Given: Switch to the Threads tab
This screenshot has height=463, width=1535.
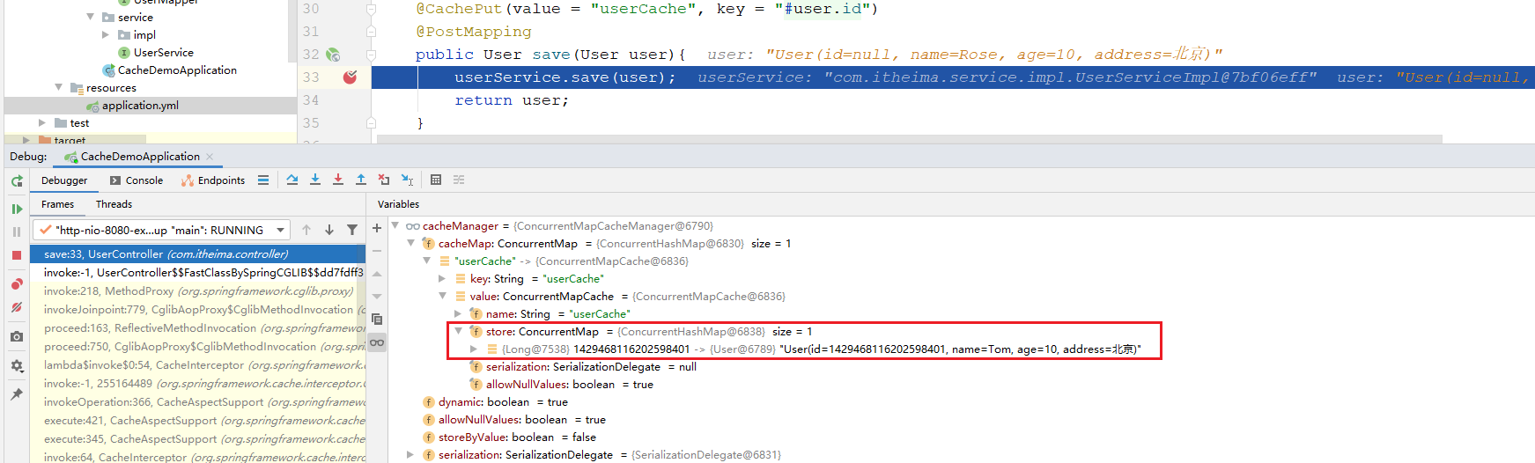Looking at the screenshot, I should coord(114,204).
